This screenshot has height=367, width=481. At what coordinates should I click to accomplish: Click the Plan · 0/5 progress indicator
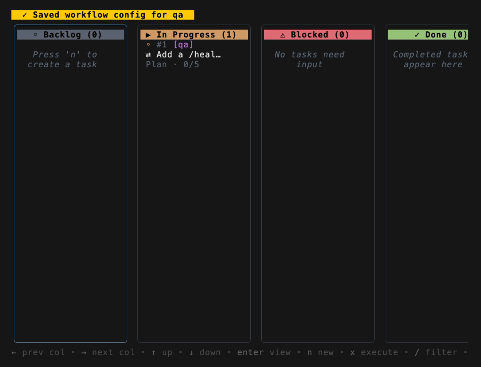point(172,64)
